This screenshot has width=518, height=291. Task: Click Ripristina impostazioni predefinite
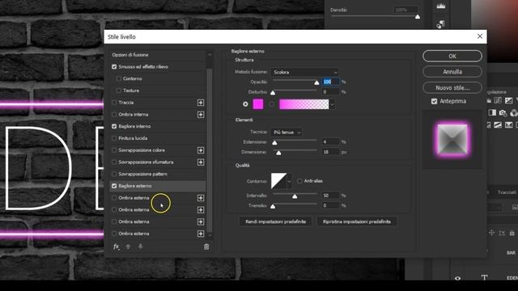point(357,221)
